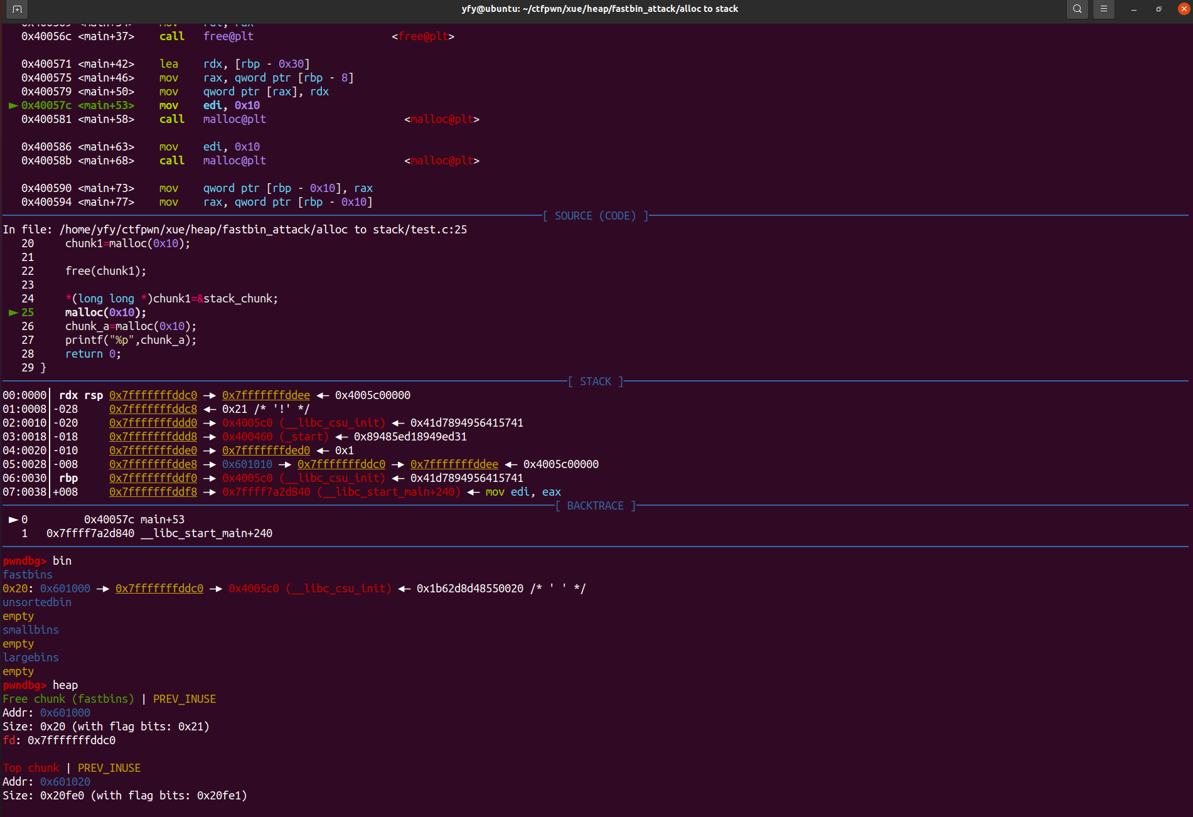Viewport: 1193px width, 817px height.
Task: Click stack address 0x7fffffffddf0 in rbp row
Action: (x=153, y=478)
